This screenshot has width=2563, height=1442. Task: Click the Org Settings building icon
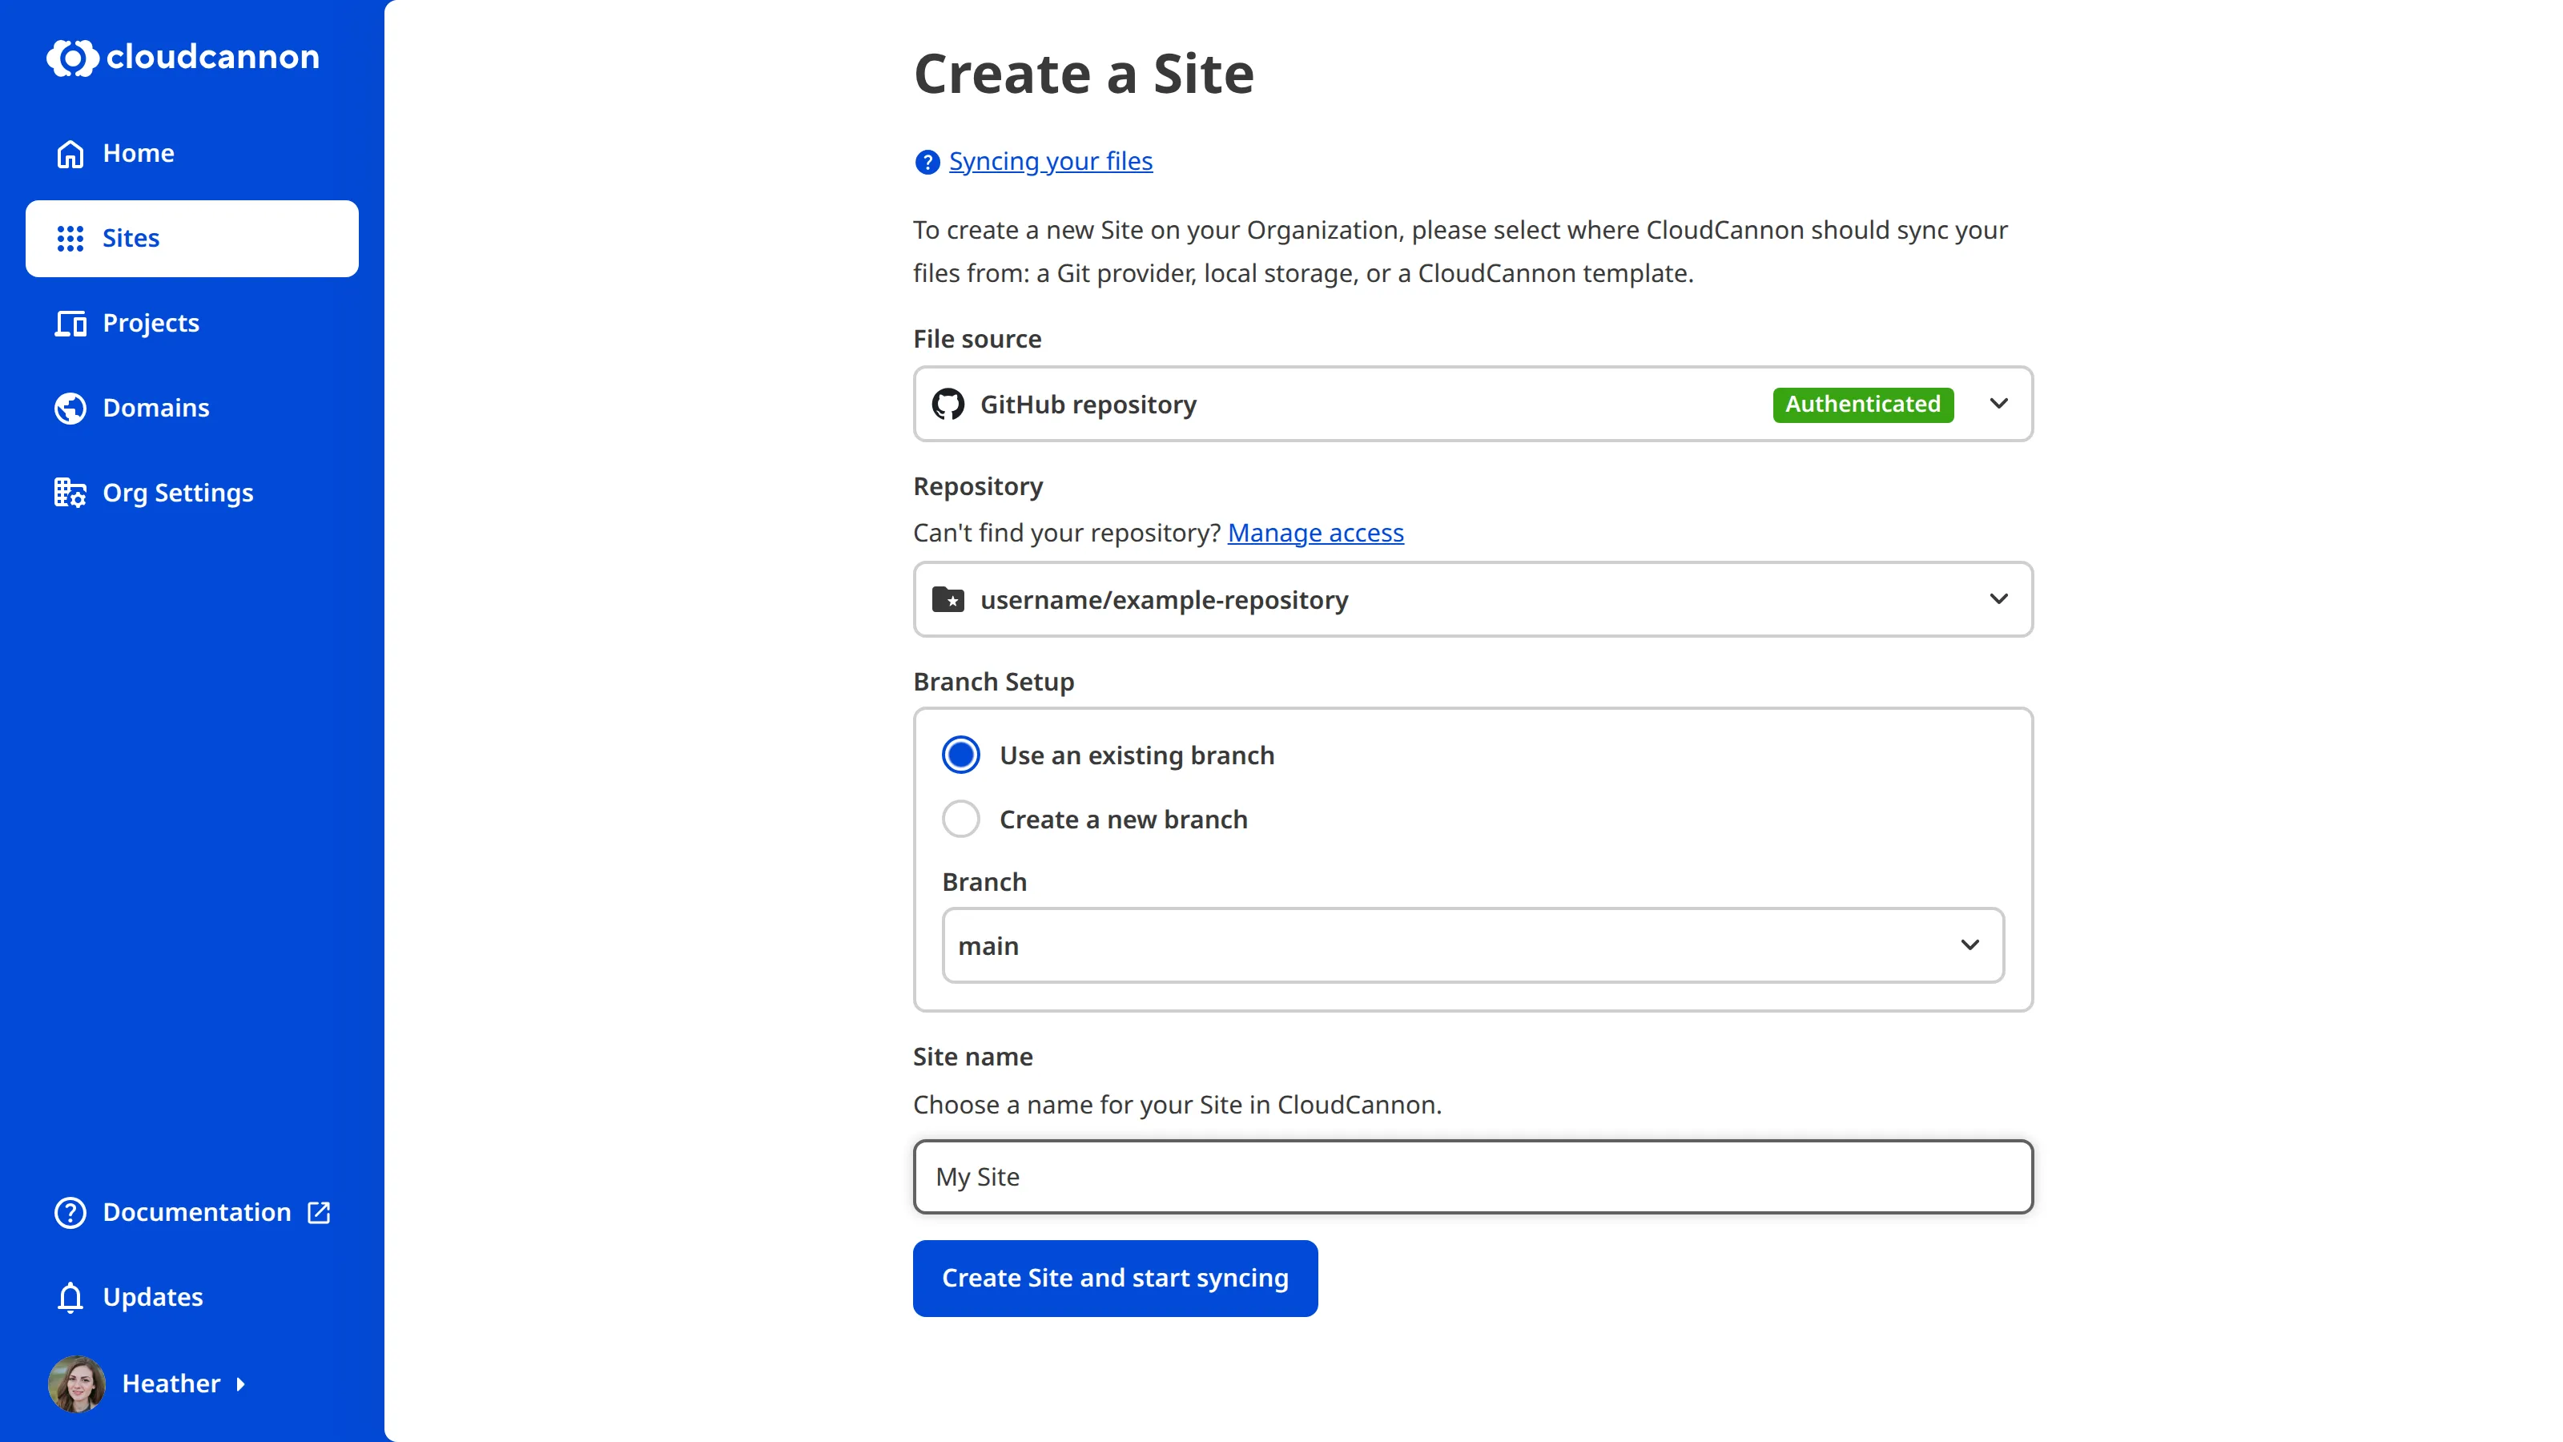[70, 493]
